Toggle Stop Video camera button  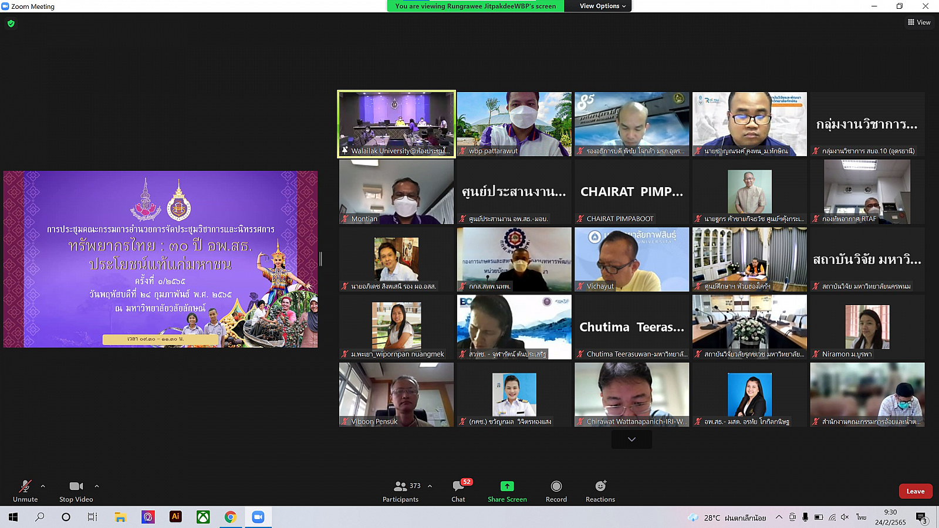[x=76, y=486]
